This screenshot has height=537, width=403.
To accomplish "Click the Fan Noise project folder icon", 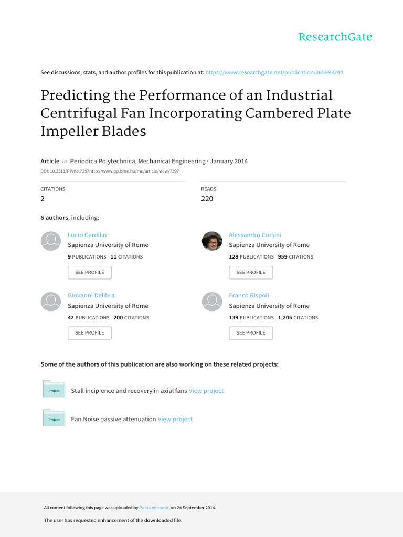I will pyautogui.click(x=54, y=418).
